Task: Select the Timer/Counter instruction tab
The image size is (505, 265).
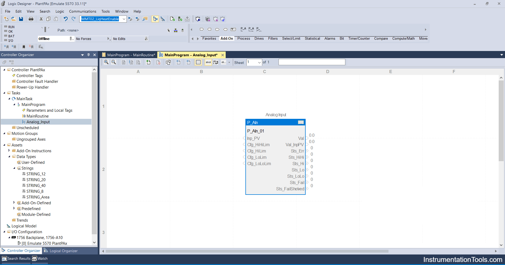Action: click(359, 38)
